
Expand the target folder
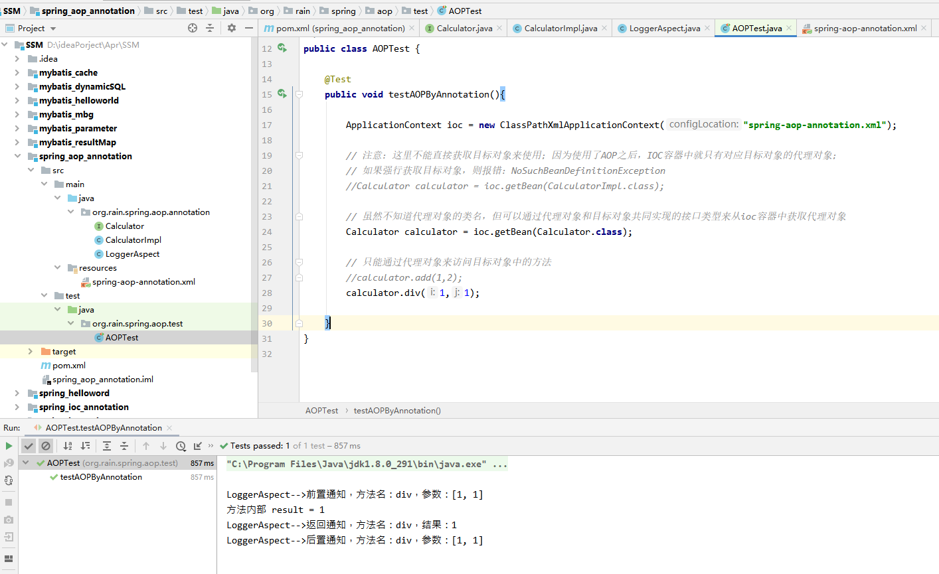pos(31,352)
